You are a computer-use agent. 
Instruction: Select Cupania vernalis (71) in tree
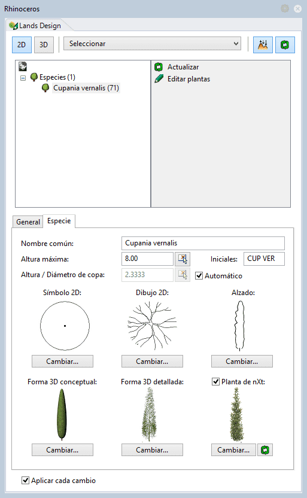coord(86,88)
